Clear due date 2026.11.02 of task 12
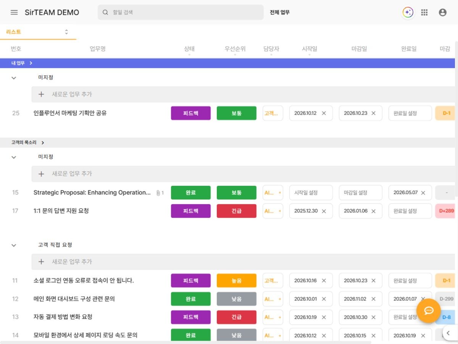Image resolution: width=458 pixels, height=344 pixels. (x=374, y=299)
